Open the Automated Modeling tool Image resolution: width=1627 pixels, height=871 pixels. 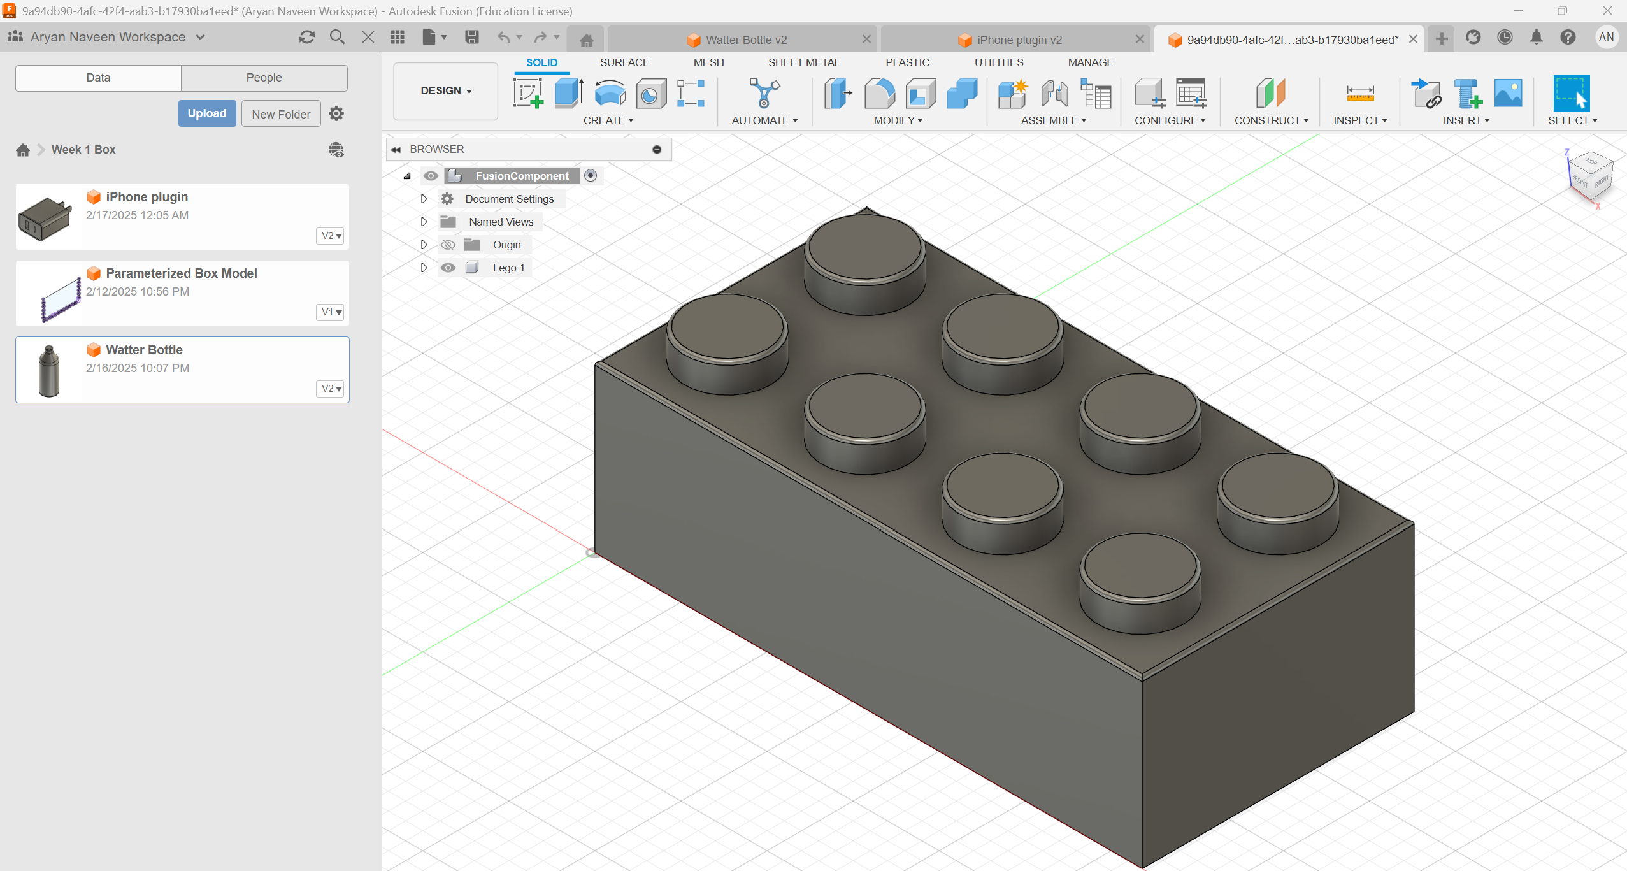point(764,94)
